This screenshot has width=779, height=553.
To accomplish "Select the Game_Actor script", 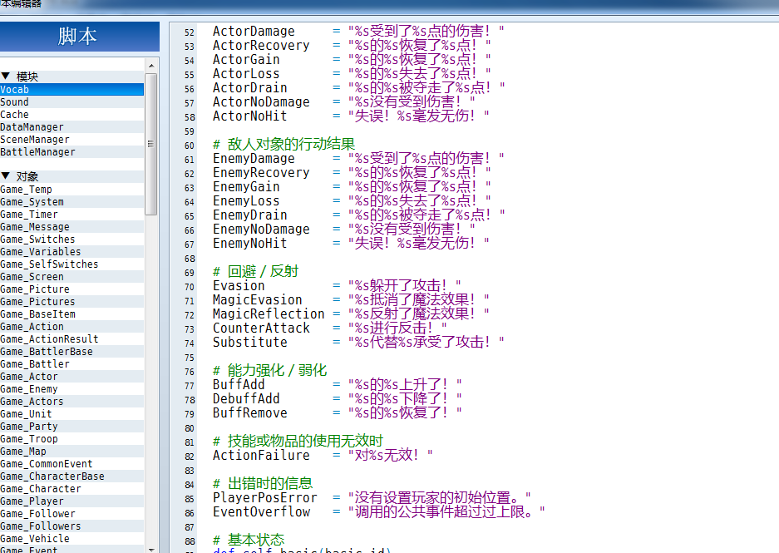I will (71, 376).
